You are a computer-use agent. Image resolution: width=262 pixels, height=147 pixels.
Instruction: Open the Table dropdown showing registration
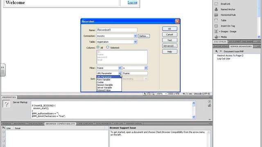[x=136, y=42]
